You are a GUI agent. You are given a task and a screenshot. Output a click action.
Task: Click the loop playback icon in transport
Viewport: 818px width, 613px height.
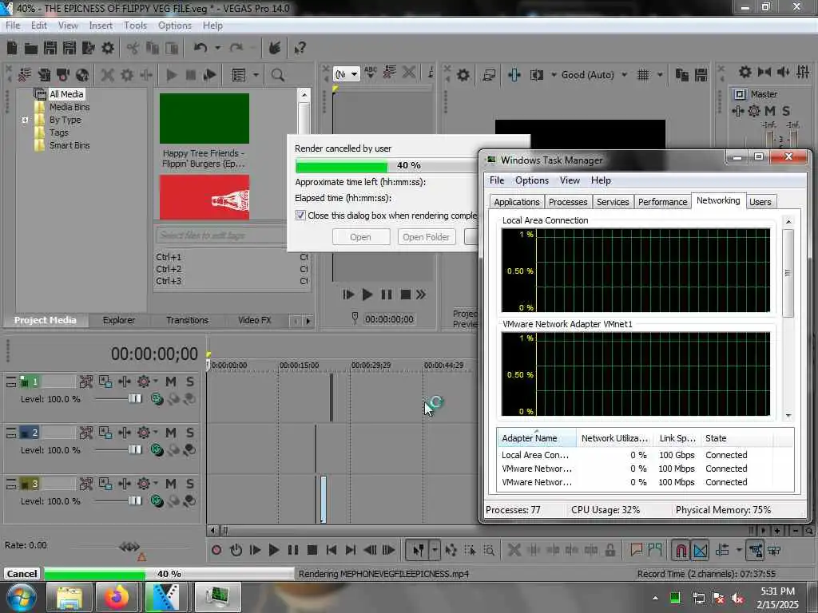pos(236,550)
